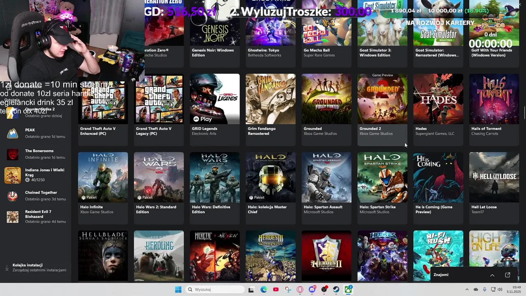This screenshot has height=296, width=526.
Task: Open Grand Theft Auto V Enhanced tile
Action: [103, 109]
